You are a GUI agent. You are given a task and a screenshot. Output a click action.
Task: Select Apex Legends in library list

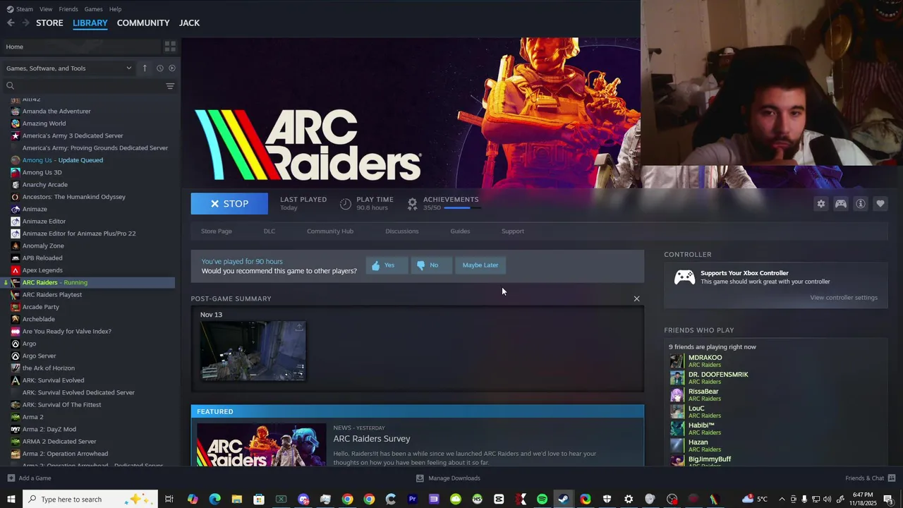click(x=42, y=270)
